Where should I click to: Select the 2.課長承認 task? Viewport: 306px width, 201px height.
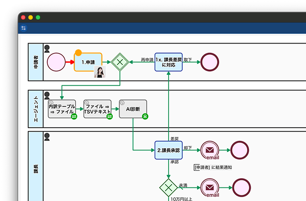(x=169, y=150)
